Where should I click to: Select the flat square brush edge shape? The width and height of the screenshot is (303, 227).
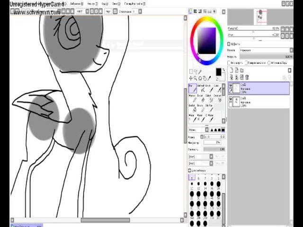[223, 130]
